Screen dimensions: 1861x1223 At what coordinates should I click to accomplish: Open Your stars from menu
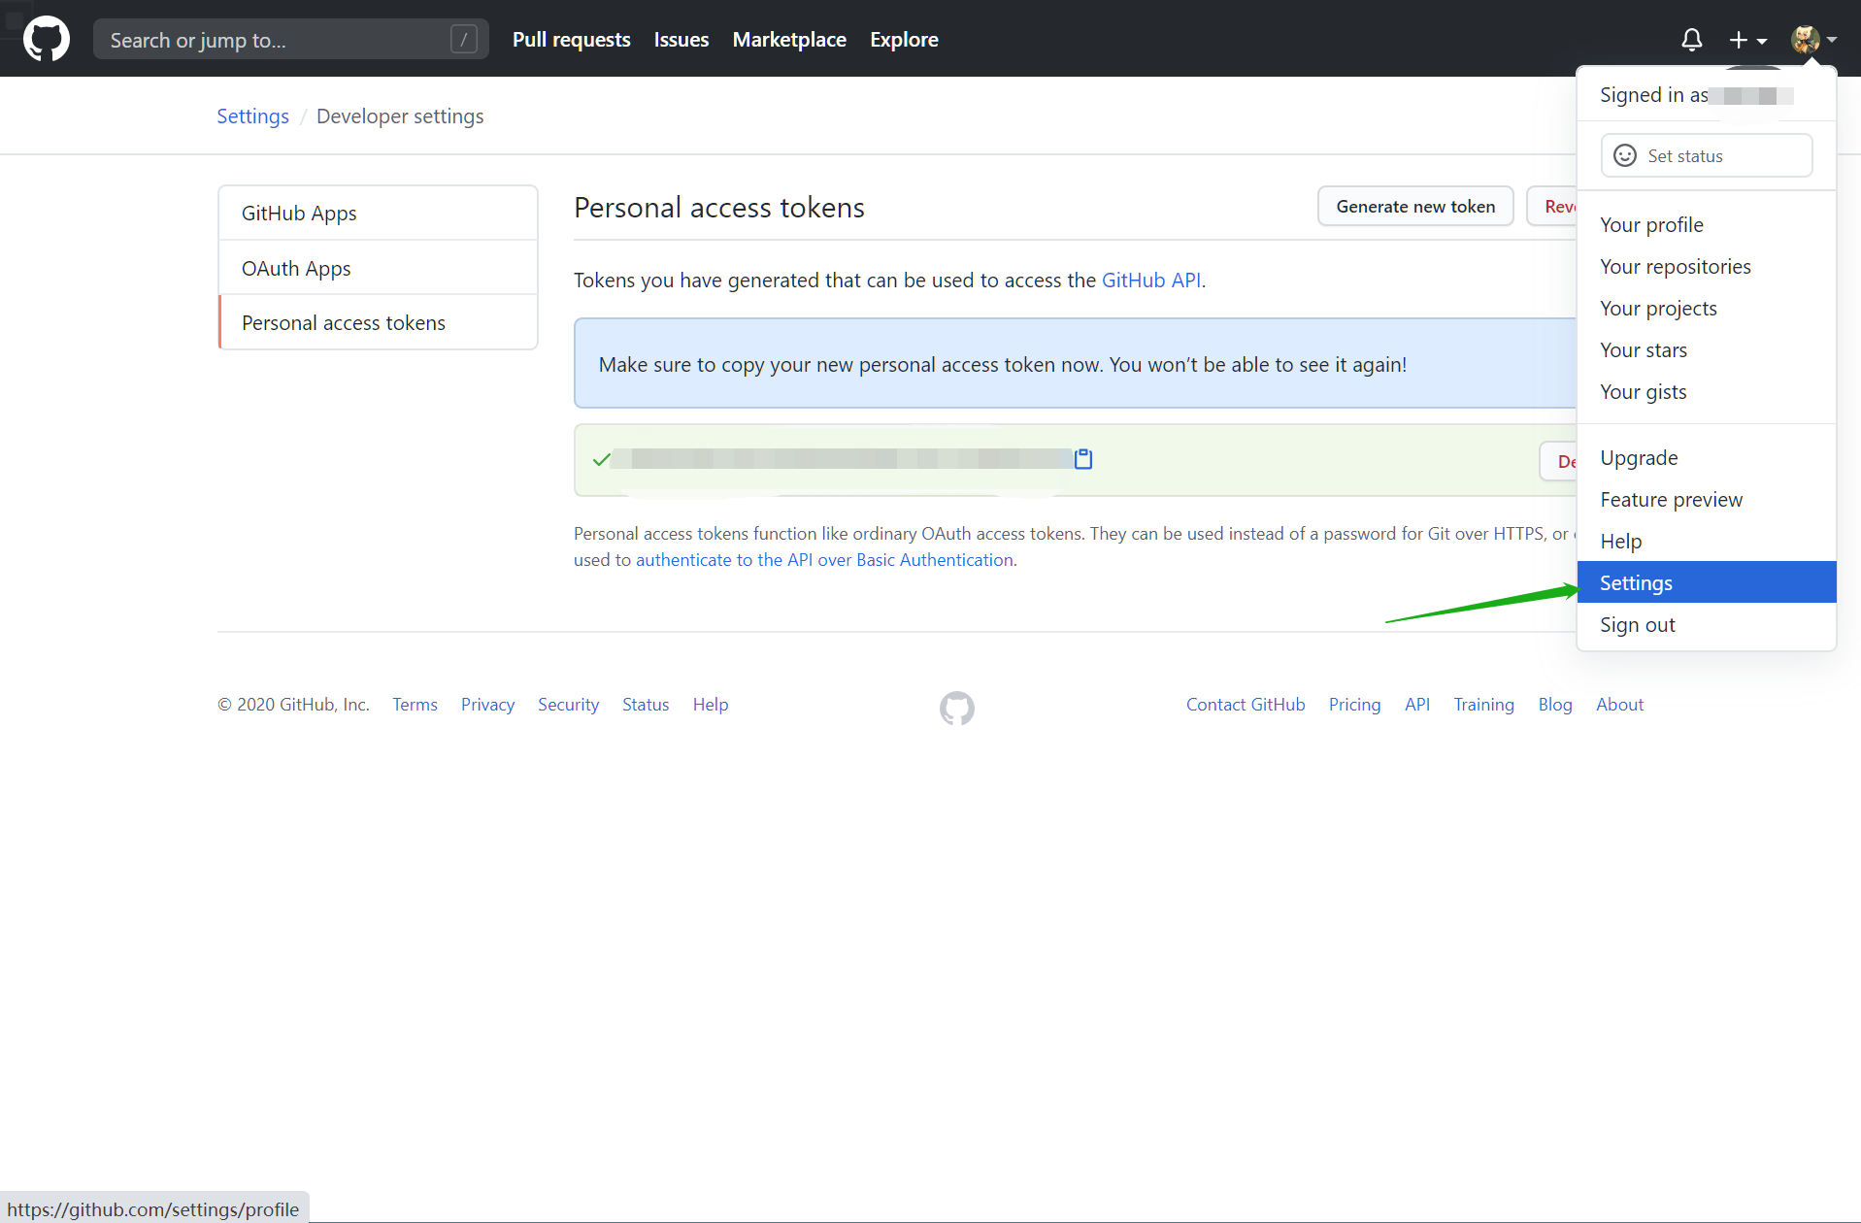pos(1706,350)
